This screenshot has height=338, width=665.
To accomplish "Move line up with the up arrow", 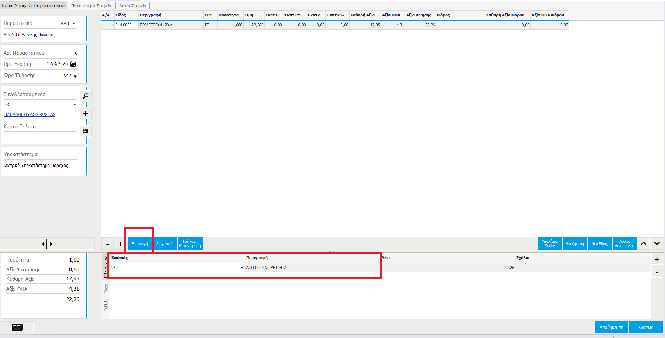I will pyautogui.click(x=644, y=244).
